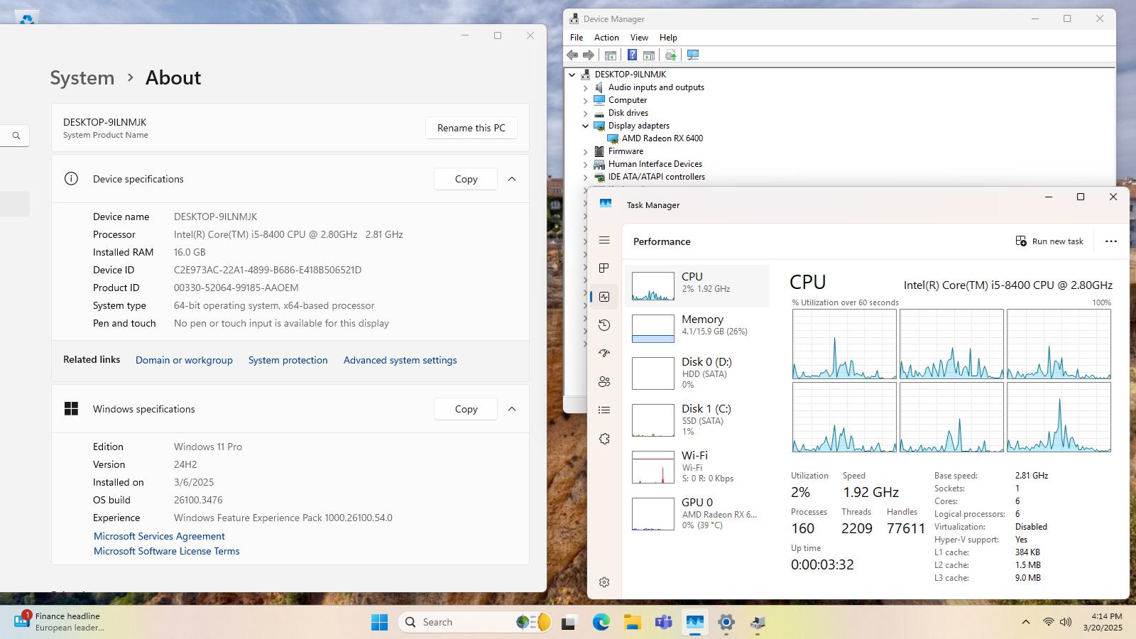This screenshot has width=1136, height=639.
Task: Collapse the Display adapters node
Action: (586, 126)
